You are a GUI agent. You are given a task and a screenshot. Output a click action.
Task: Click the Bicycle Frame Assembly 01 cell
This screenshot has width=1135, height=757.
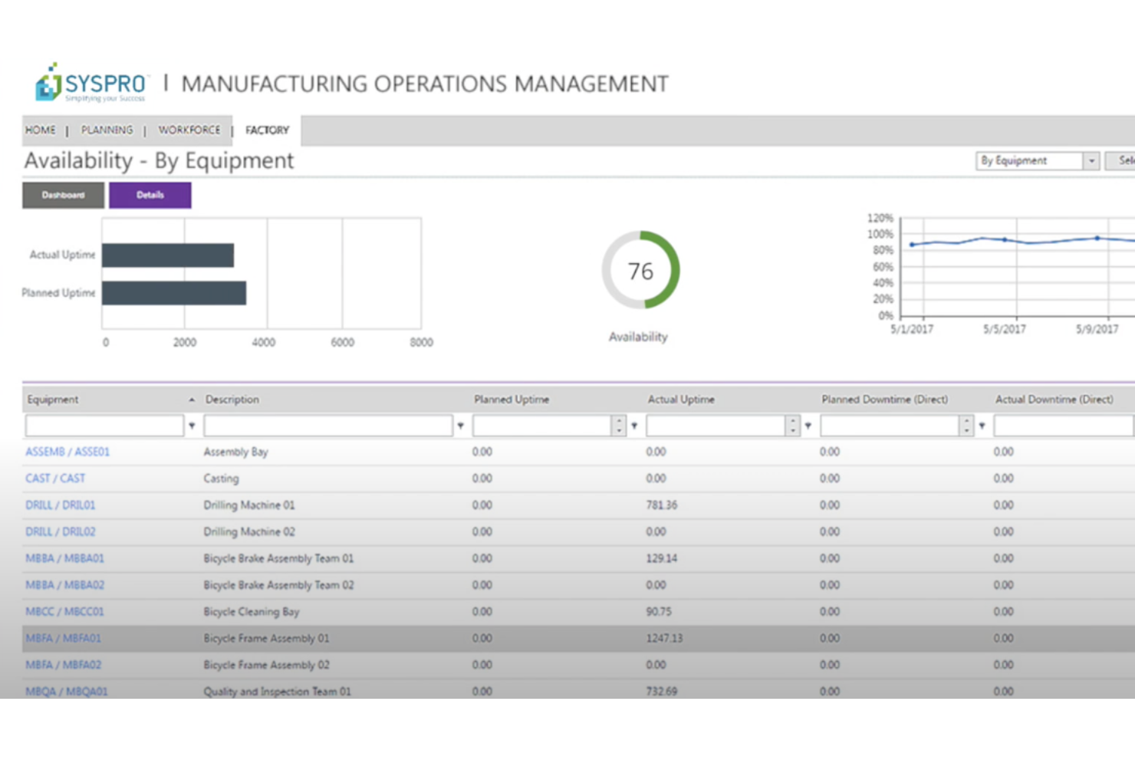pyautogui.click(x=266, y=638)
